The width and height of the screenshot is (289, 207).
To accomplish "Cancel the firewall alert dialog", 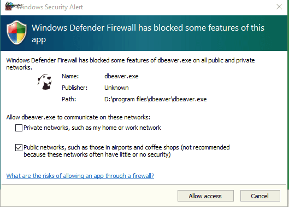I will (260, 196).
